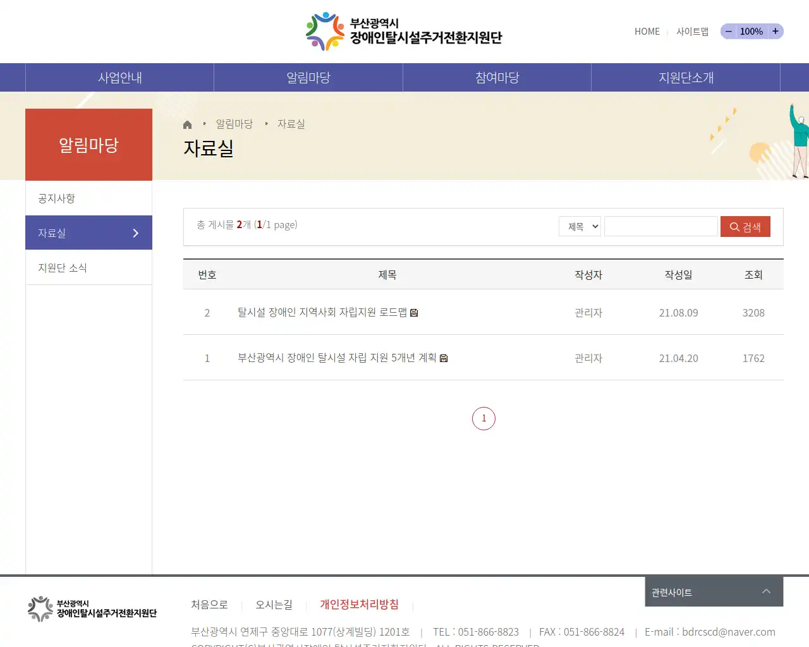Image resolution: width=809 pixels, height=647 pixels.
Task: Click the home icon in breadcrumb
Action: [x=187, y=124]
